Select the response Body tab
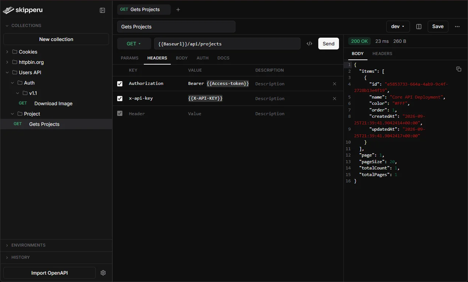The width and height of the screenshot is (468, 282). point(358,54)
